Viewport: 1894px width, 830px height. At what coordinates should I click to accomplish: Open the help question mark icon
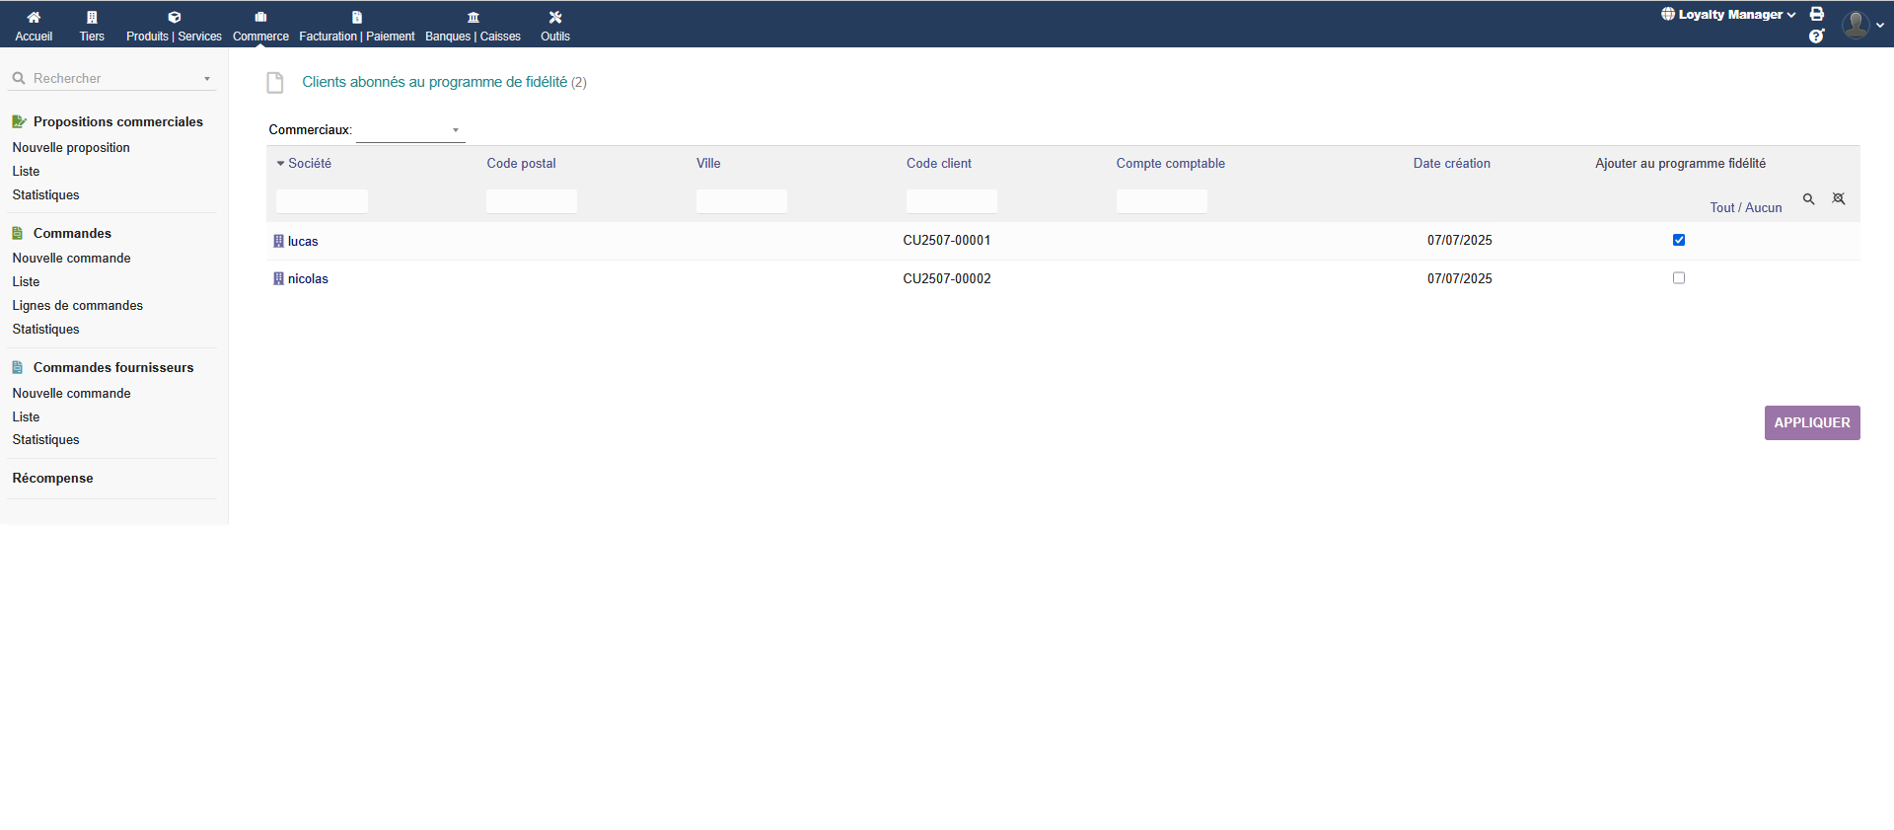point(1817,37)
